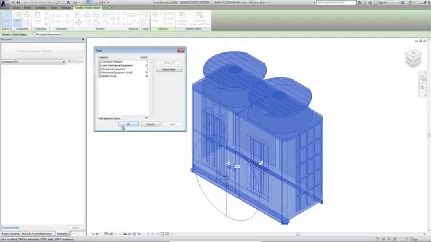Uncheck the Connector Element category
Image resolution: width=431 pixels, height=242 pixels.
coord(100,62)
